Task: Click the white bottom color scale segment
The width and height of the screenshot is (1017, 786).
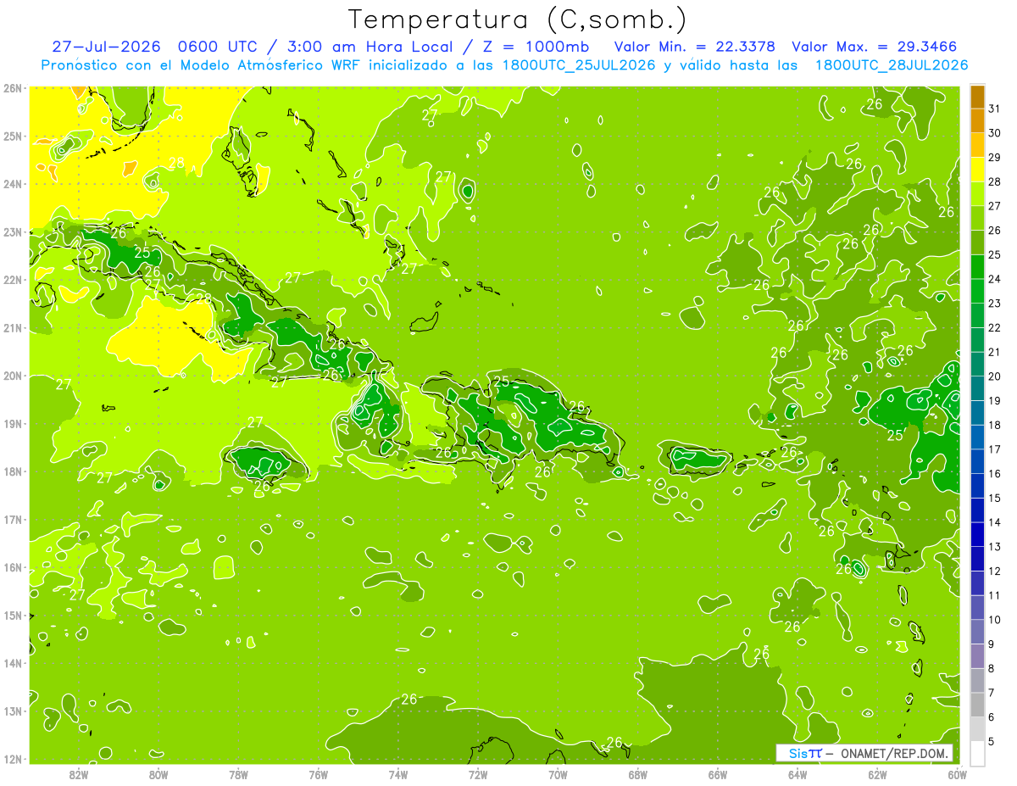Action: click(977, 753)
